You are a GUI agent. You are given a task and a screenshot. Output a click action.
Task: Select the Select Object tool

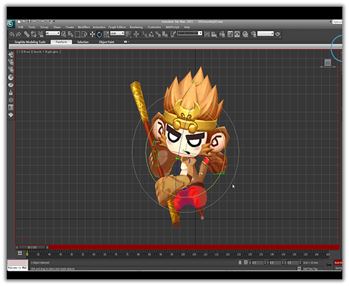click(64, 34)
